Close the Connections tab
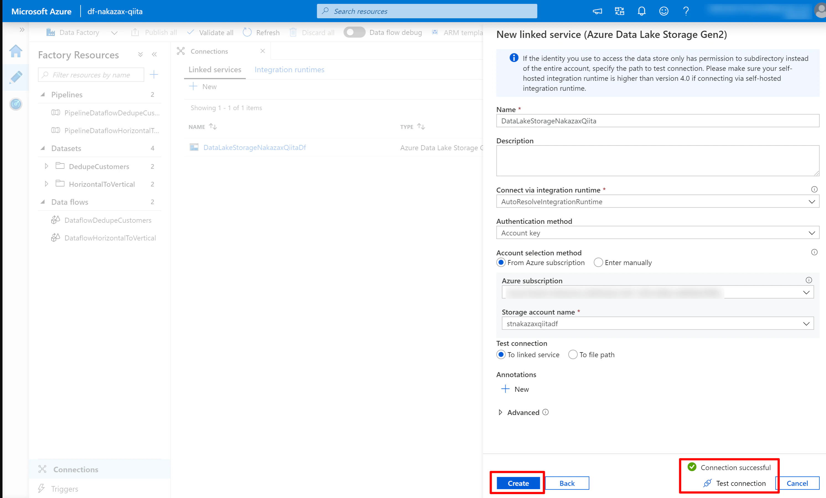Image resolution: width=826 pixels, height=498 pixels. 263,51
